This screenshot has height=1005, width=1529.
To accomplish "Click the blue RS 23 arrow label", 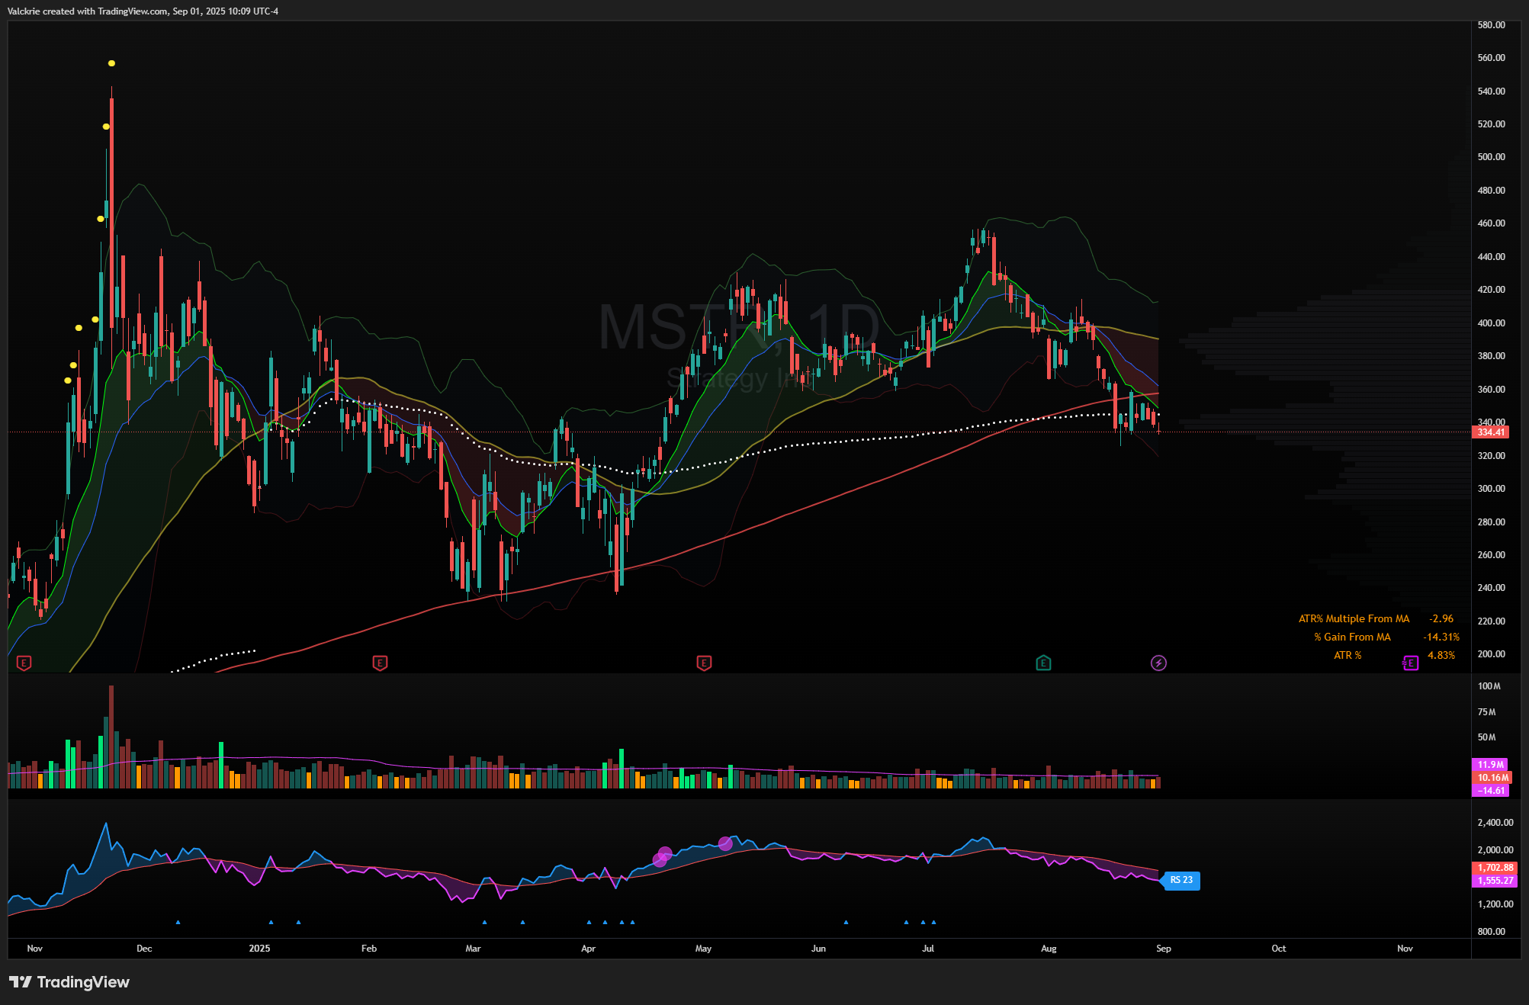I will (1180, 881).
